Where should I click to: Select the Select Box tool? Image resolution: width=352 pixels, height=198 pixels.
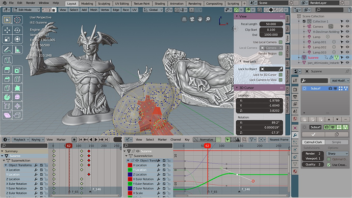(x=7, y=20)
